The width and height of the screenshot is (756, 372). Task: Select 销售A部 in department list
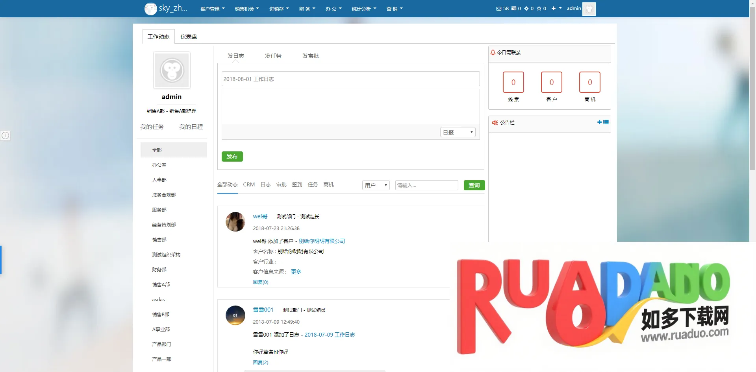pos(161,285)
